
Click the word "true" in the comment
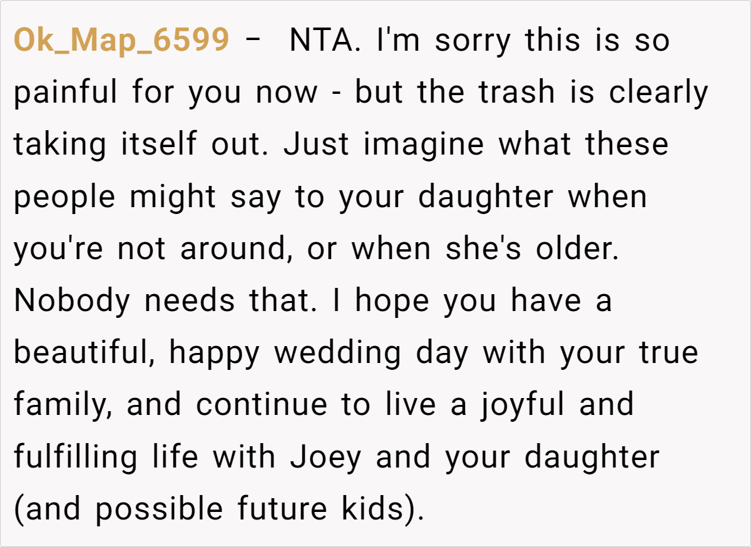click(x=668, y=353)
